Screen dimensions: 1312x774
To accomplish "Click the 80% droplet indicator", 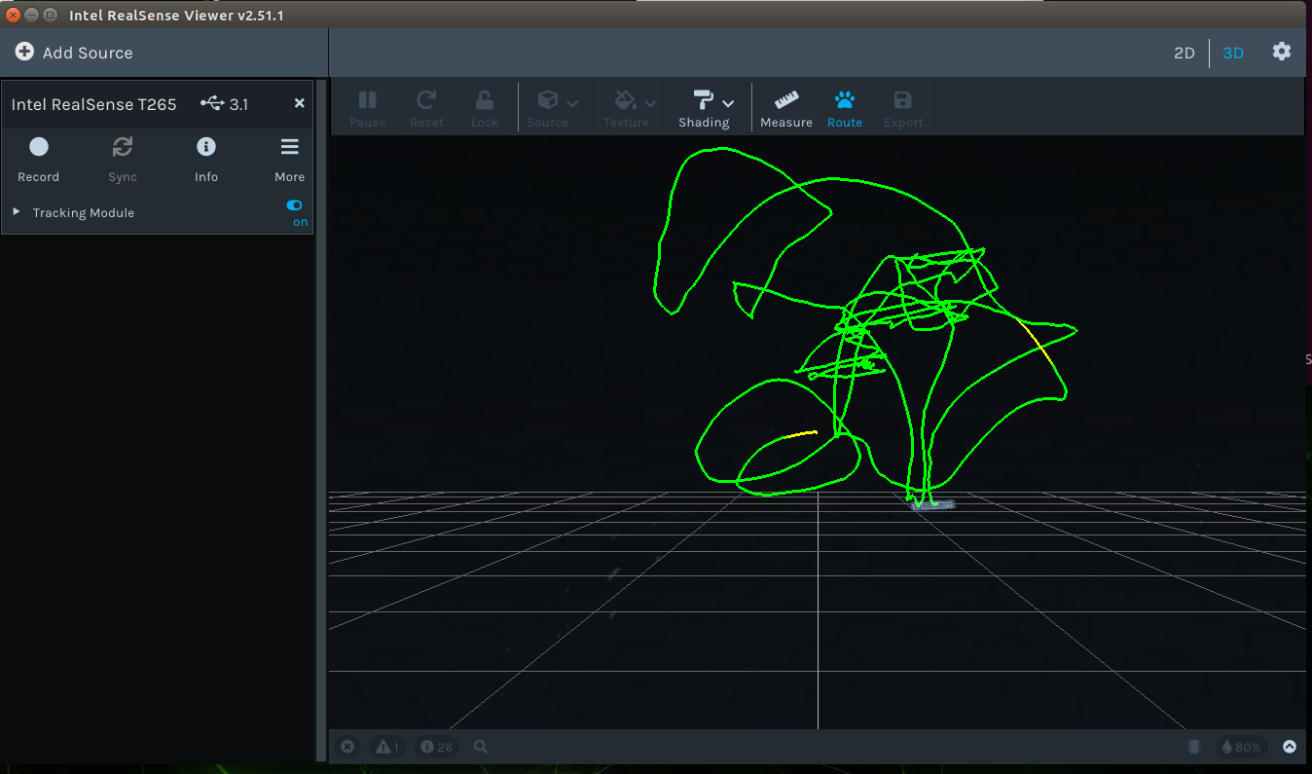I will [x=1241, y=747].
